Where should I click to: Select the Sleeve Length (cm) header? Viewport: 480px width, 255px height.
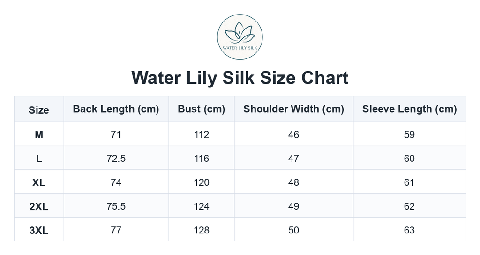coord(410,109)
